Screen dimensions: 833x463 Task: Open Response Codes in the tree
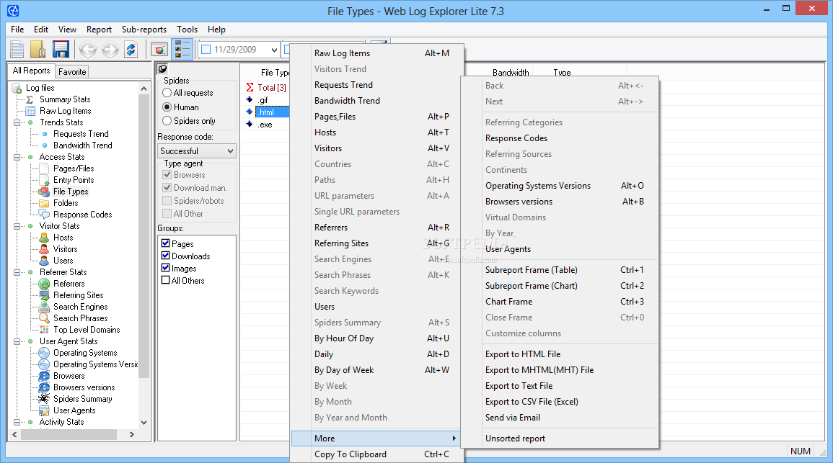[82, 215]
